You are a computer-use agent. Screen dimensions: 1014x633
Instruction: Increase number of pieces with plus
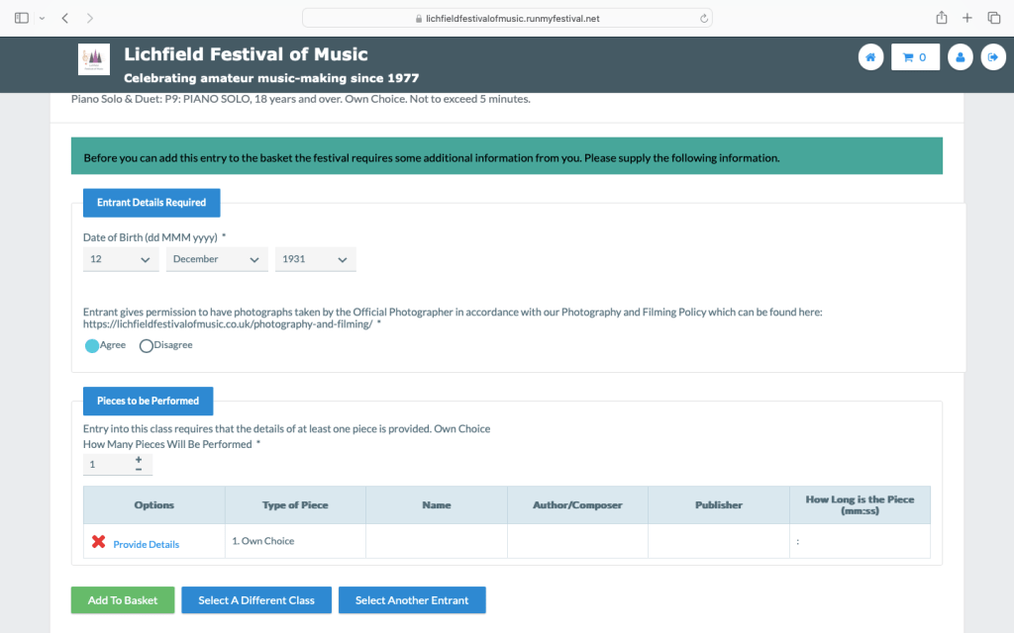[x=139, y=459]
